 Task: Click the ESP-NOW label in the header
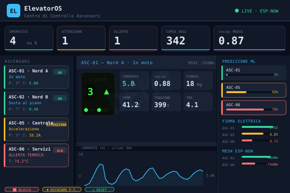(x=269, y=11)
